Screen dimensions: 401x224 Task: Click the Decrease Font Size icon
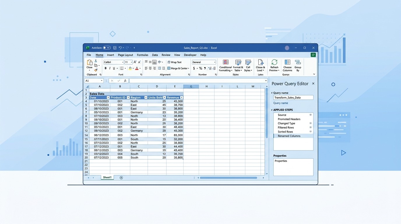pyautogui.click(x=139, y=62)
